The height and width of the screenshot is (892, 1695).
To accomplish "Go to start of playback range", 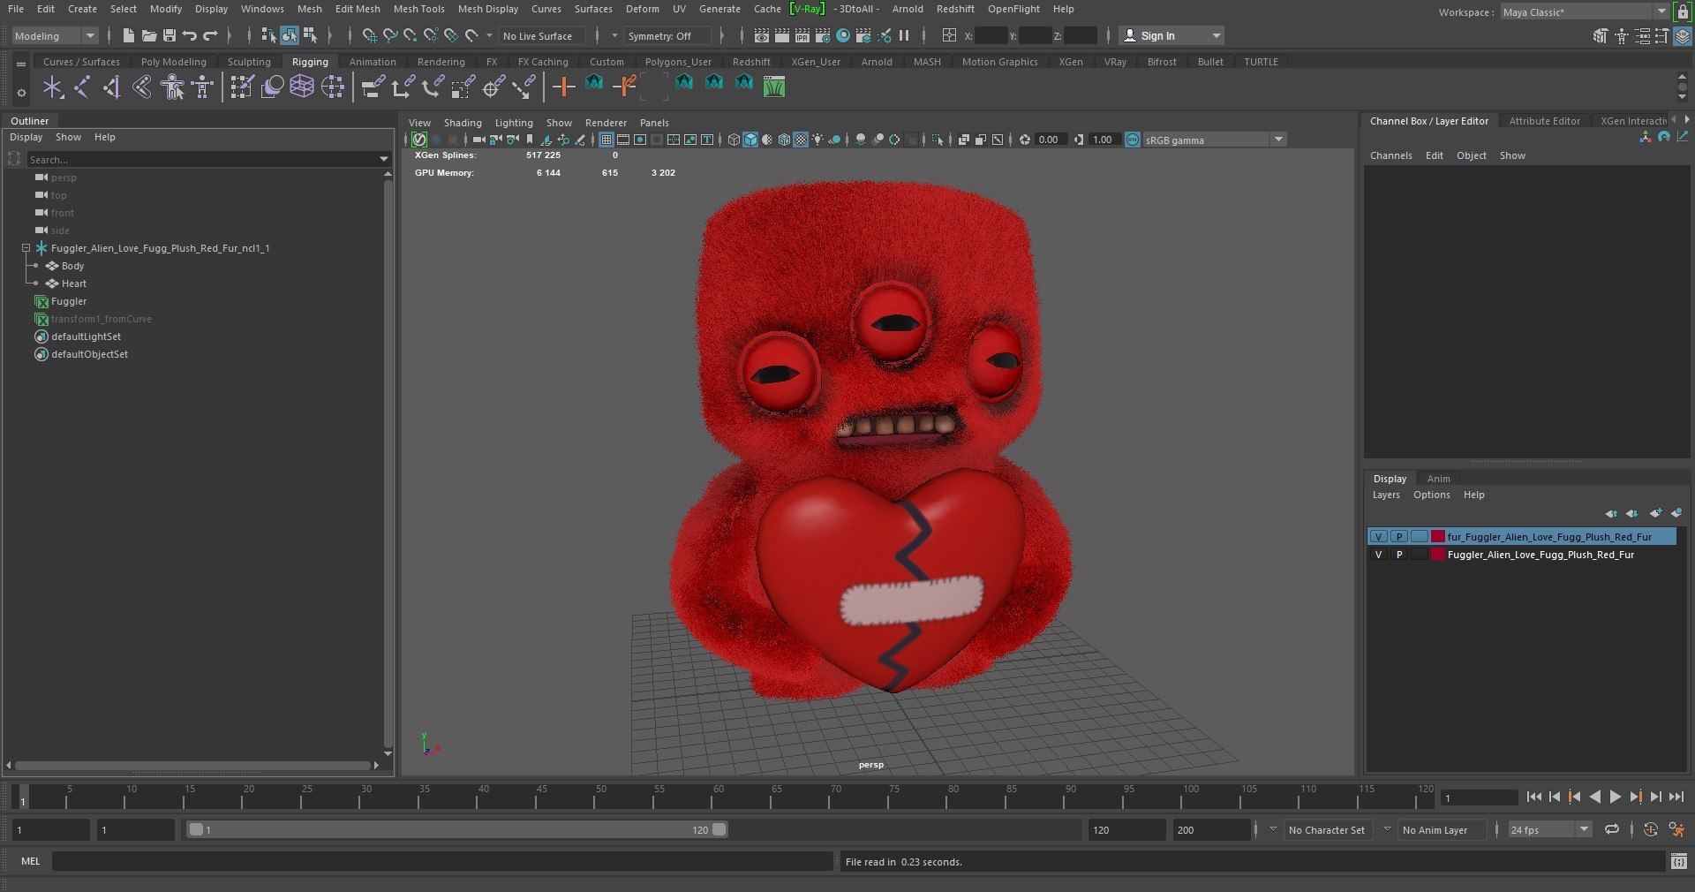I will (x=1533, y=797).
